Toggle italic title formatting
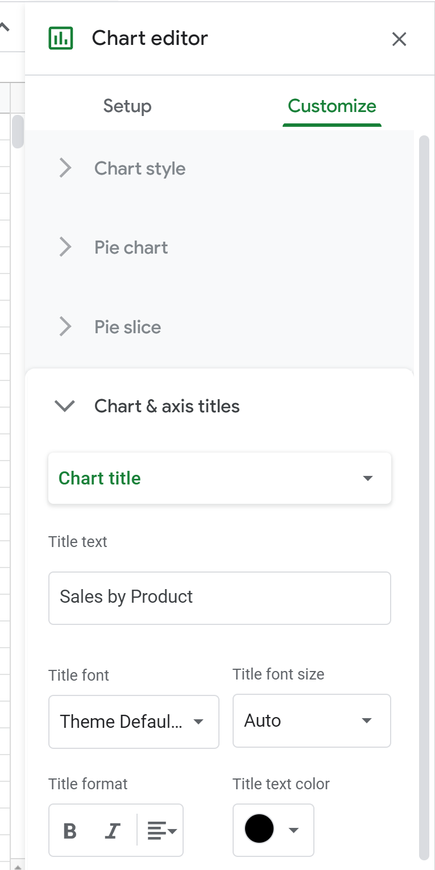 [x=112, y=831]
